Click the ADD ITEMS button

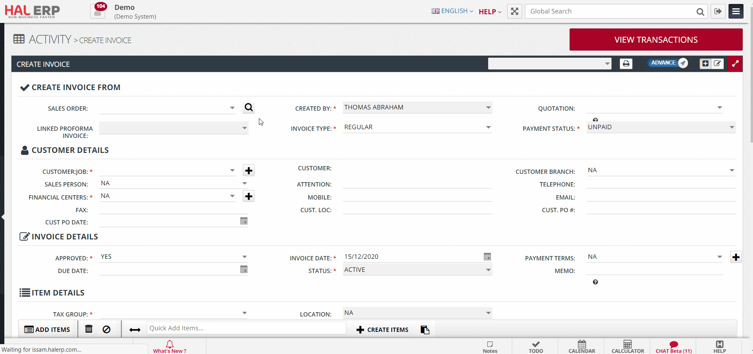click(47, 330)
